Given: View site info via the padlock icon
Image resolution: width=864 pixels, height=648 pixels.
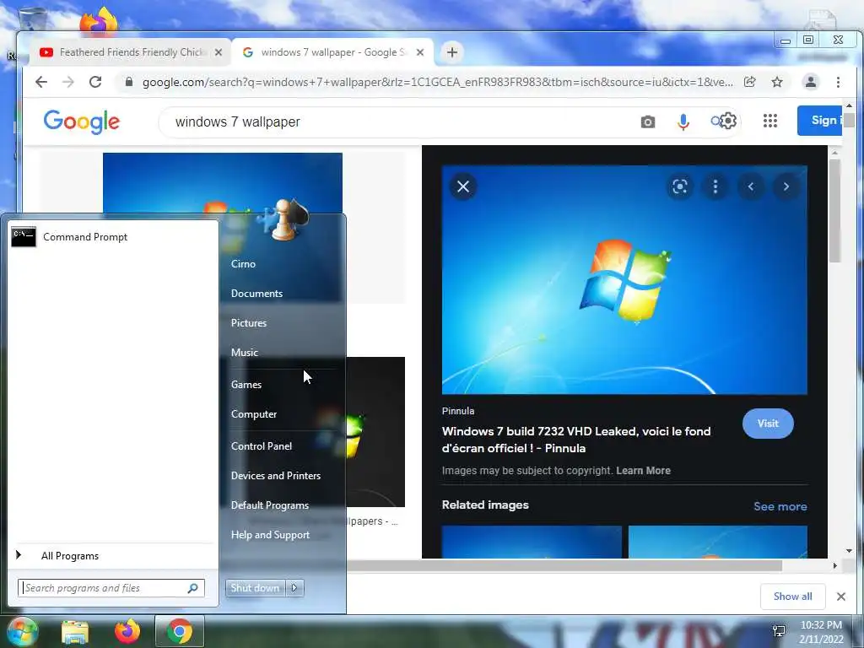Looking at the screenshot, I should 129,82.
